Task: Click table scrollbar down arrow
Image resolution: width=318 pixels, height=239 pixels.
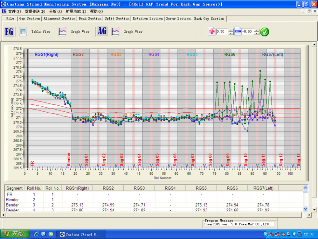Action: [x=305, y=208]
